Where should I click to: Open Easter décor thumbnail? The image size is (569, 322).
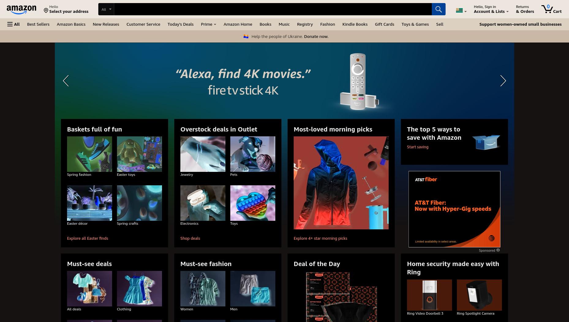pos(89,203)
